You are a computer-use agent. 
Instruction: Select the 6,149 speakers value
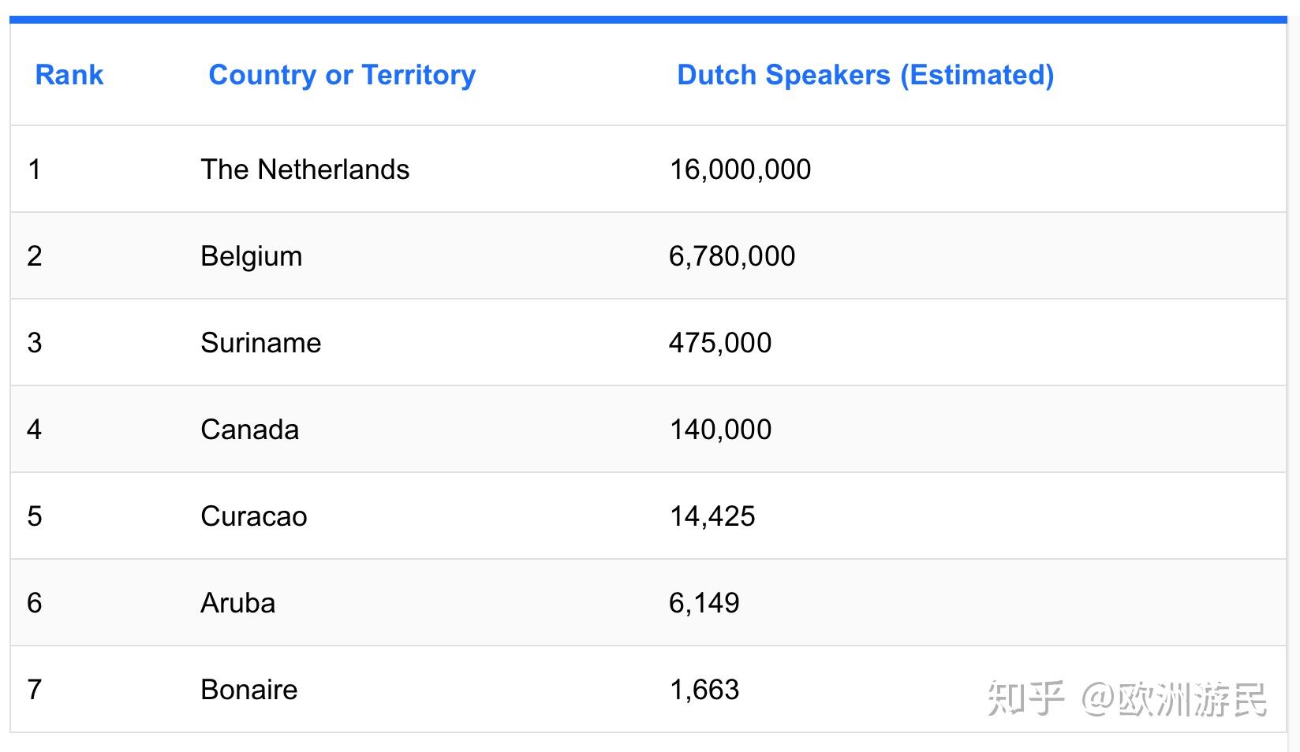(x=704, y=603)
